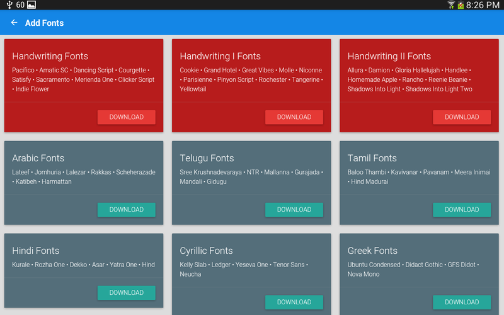Tap the GFS Didot font name
Viewport: 504px width, 315px height.
[462, 265]
